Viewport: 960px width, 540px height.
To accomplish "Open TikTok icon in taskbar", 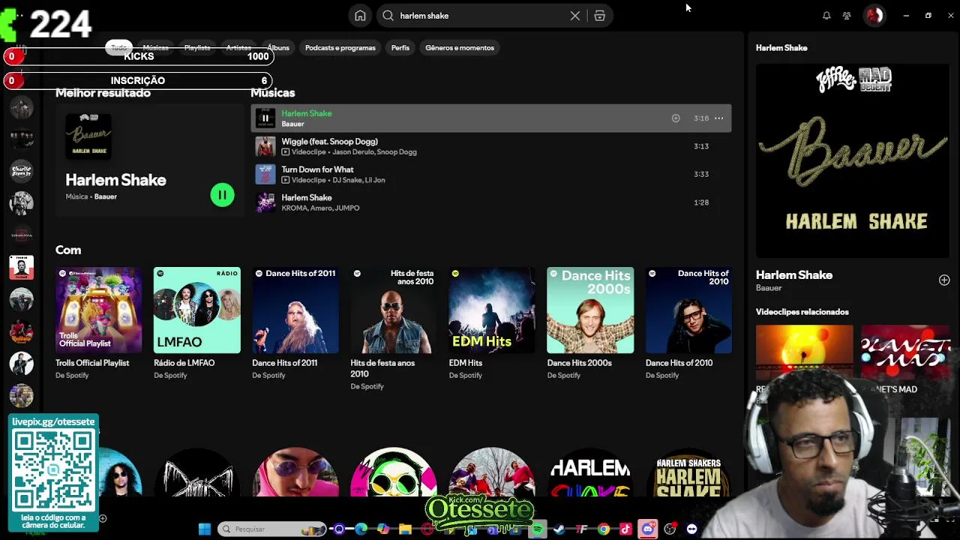I will [x=625, y=529].
